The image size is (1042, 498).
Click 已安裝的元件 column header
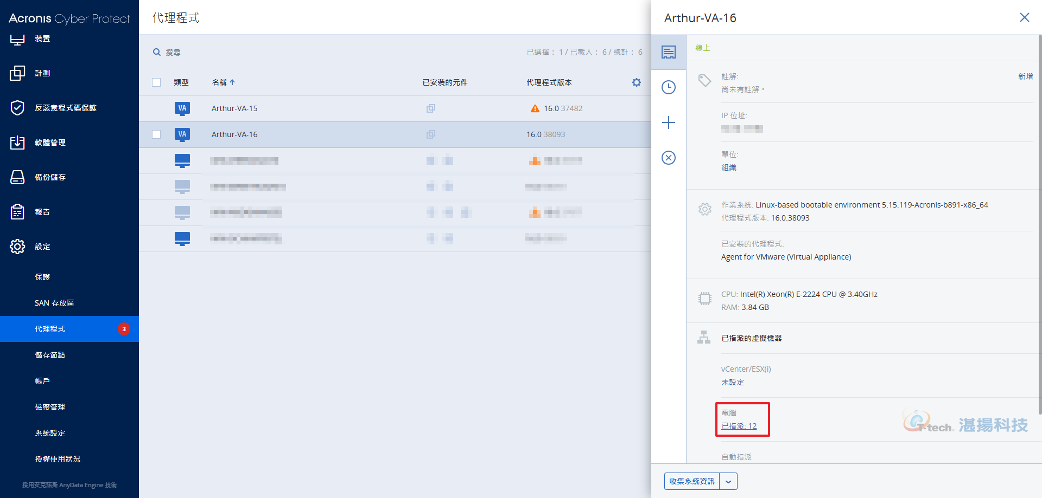click(x=445, y=82)
